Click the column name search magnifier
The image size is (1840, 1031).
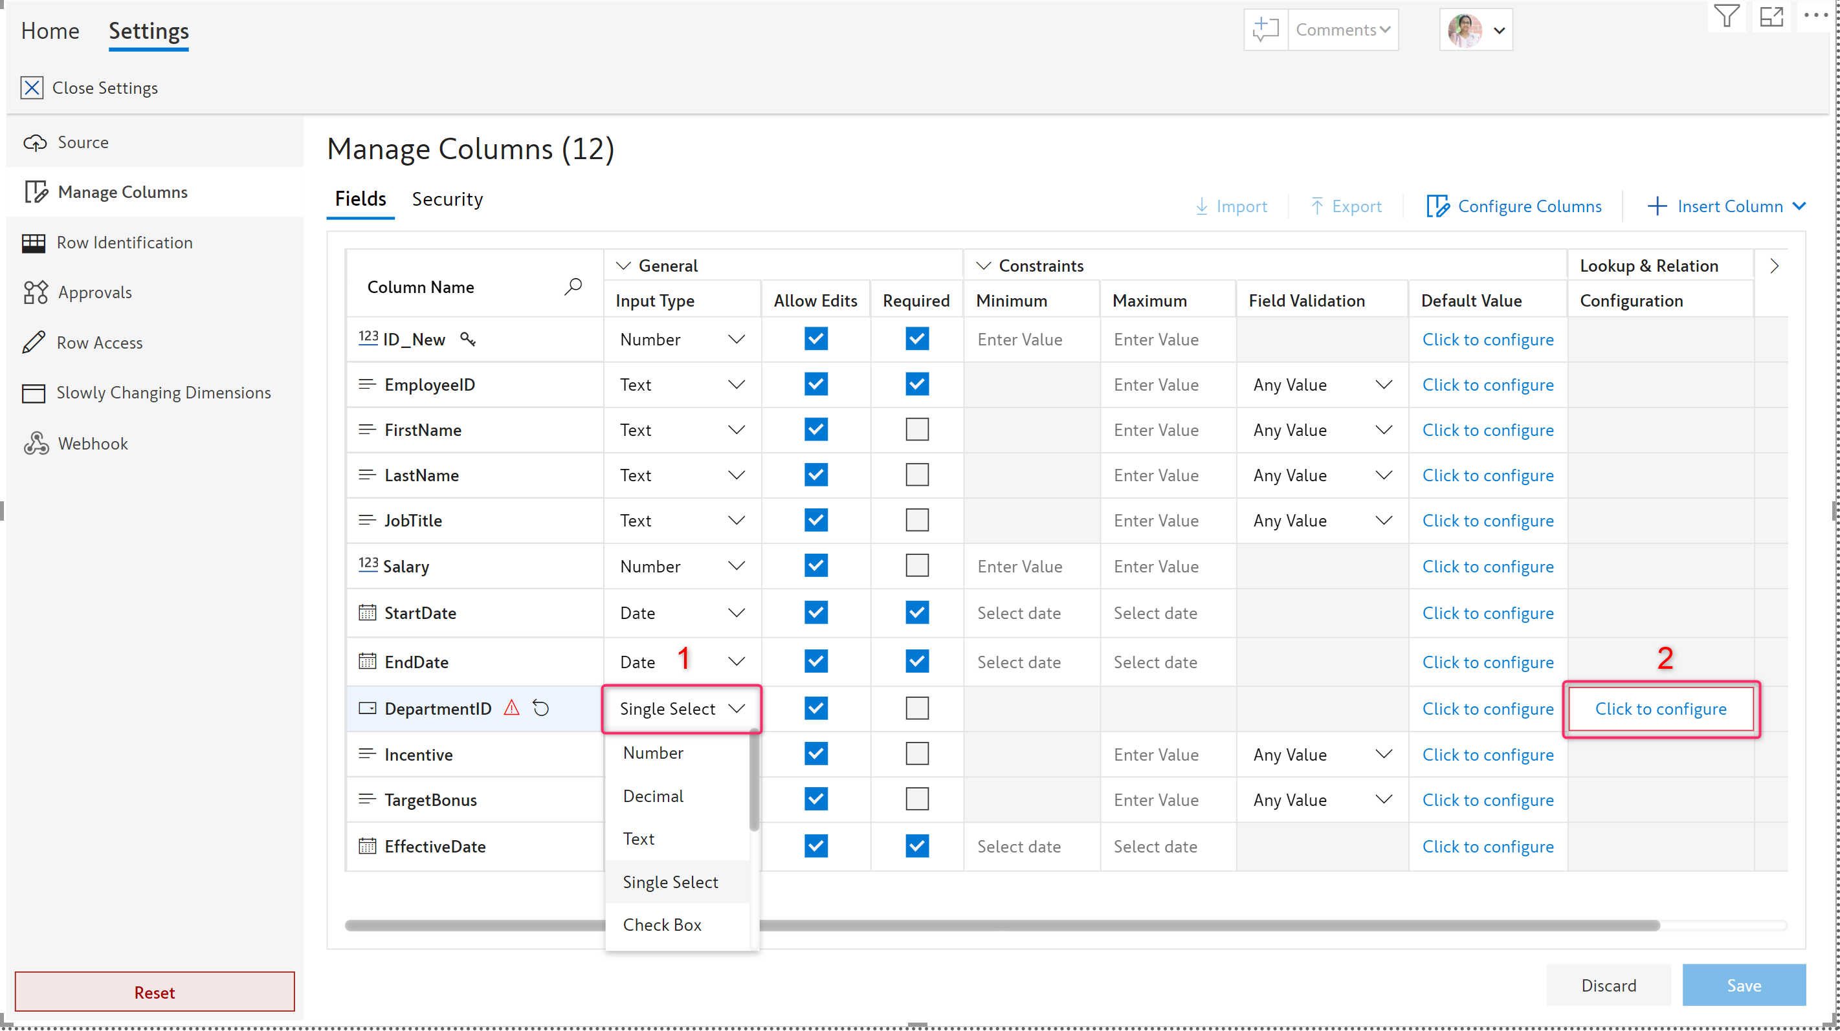[573, 287]
